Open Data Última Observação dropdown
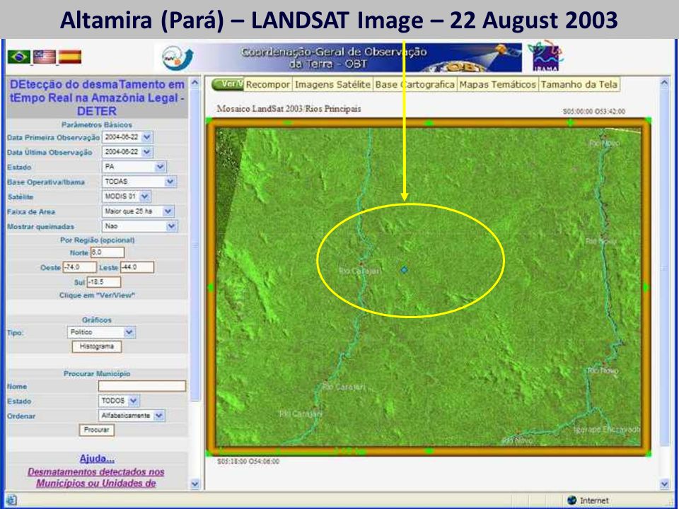 pos(147,152)
